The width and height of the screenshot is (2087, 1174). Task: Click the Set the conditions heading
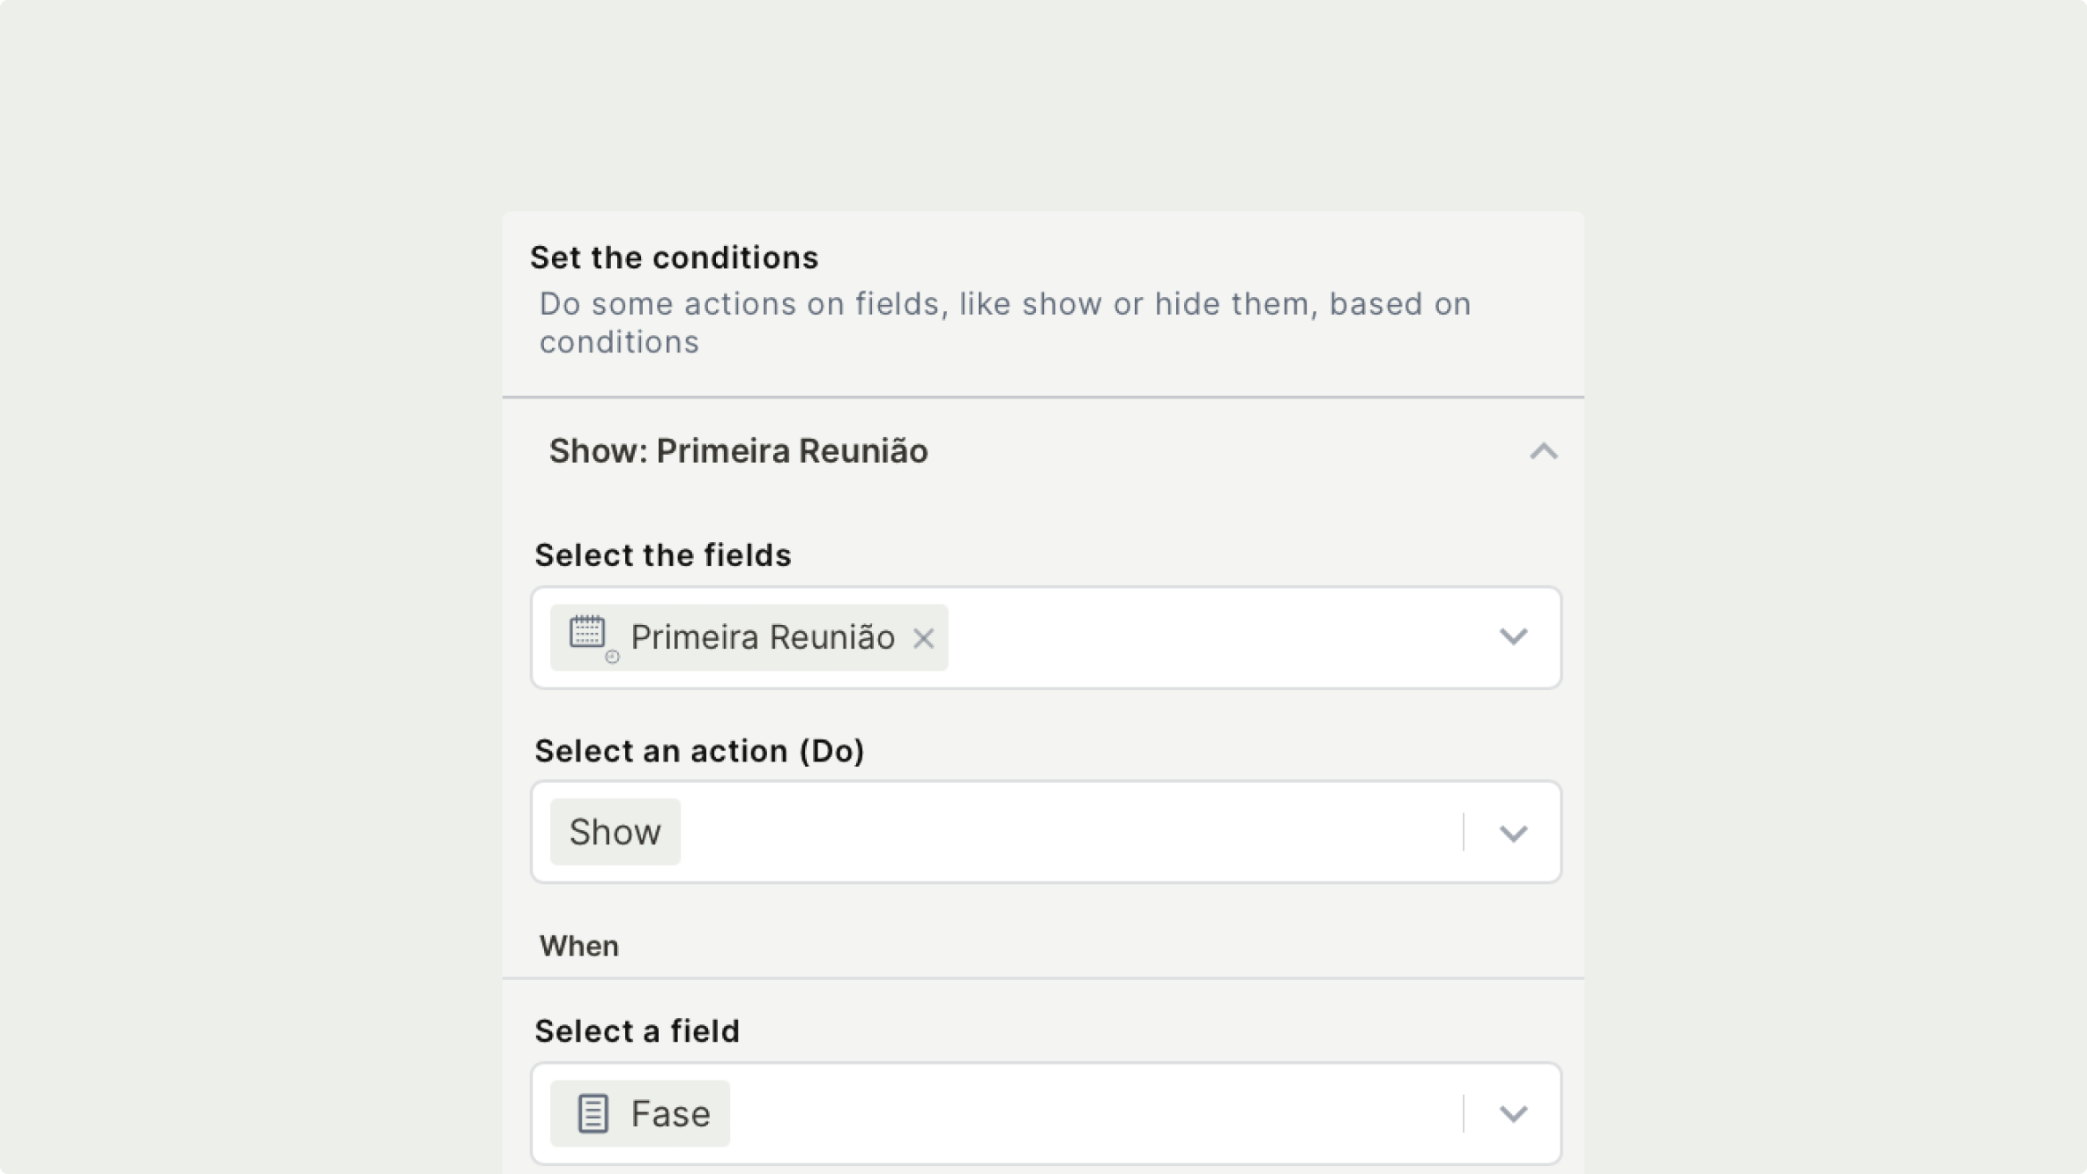[x=674, y=257]
